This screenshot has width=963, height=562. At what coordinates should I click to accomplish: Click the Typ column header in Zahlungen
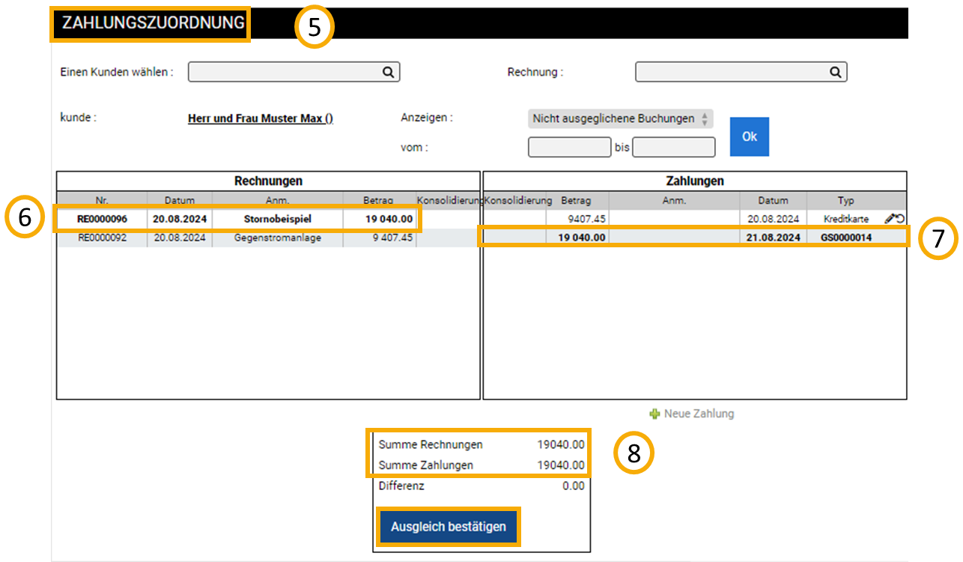846,201
